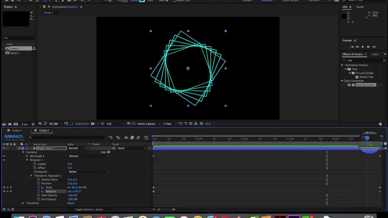Screen dimensions: 388x218
Task: Open viewer magnification dropdown 82.8%
Action: point(55,124)
